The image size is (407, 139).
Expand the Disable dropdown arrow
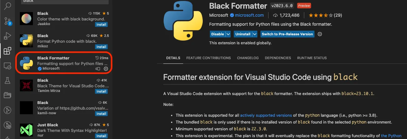pos(228,34)
